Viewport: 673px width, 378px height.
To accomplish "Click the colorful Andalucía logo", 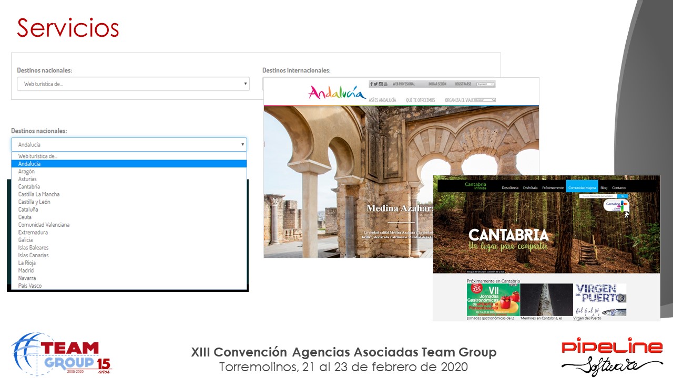I will coord(337,92).
